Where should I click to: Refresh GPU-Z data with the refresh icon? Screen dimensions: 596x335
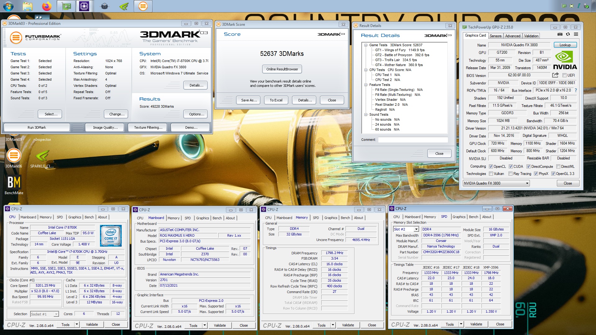point(568,34)
